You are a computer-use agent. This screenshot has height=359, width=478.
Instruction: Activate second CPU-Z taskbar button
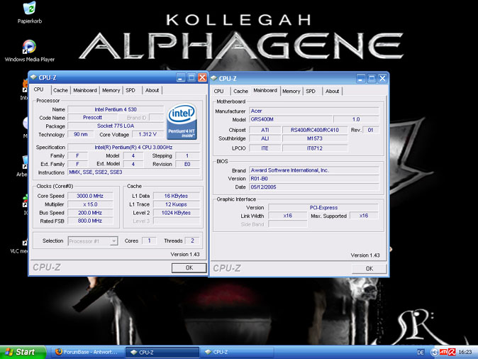tap(236, 353)
